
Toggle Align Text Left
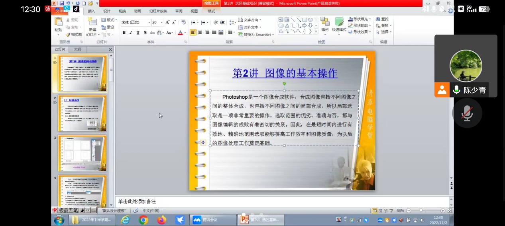coord(193,32)
